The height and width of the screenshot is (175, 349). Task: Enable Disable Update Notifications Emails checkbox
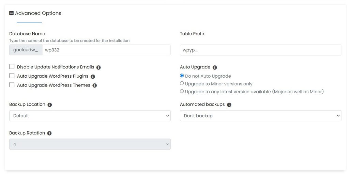pos(12,67)
